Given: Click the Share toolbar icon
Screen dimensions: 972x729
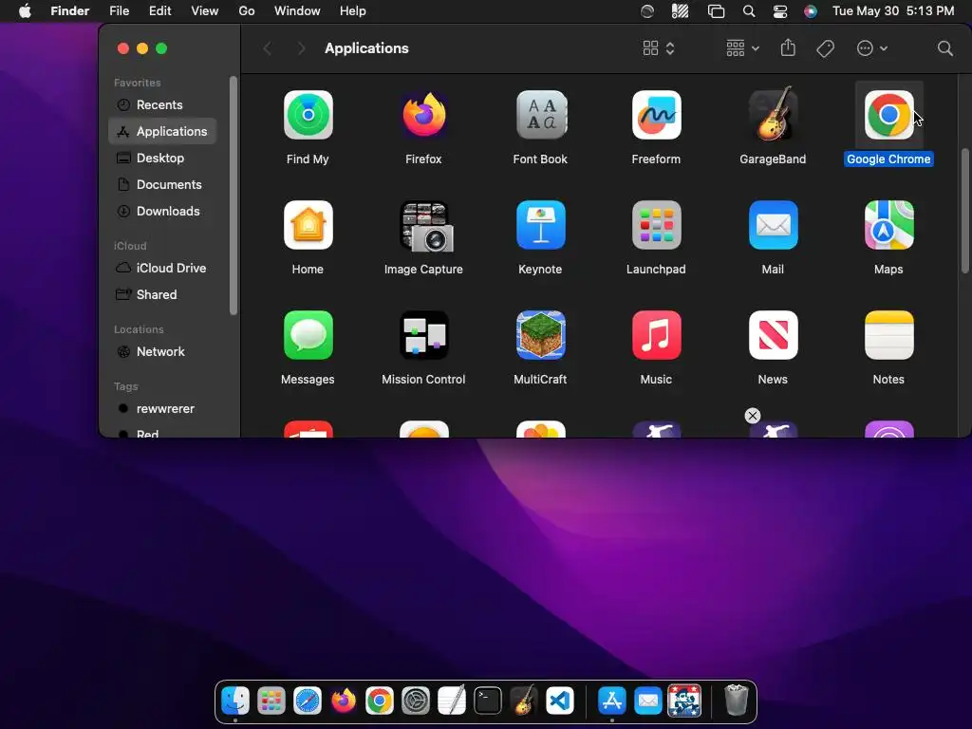Looking at the screenshot, I should click(x=788, y=47).
